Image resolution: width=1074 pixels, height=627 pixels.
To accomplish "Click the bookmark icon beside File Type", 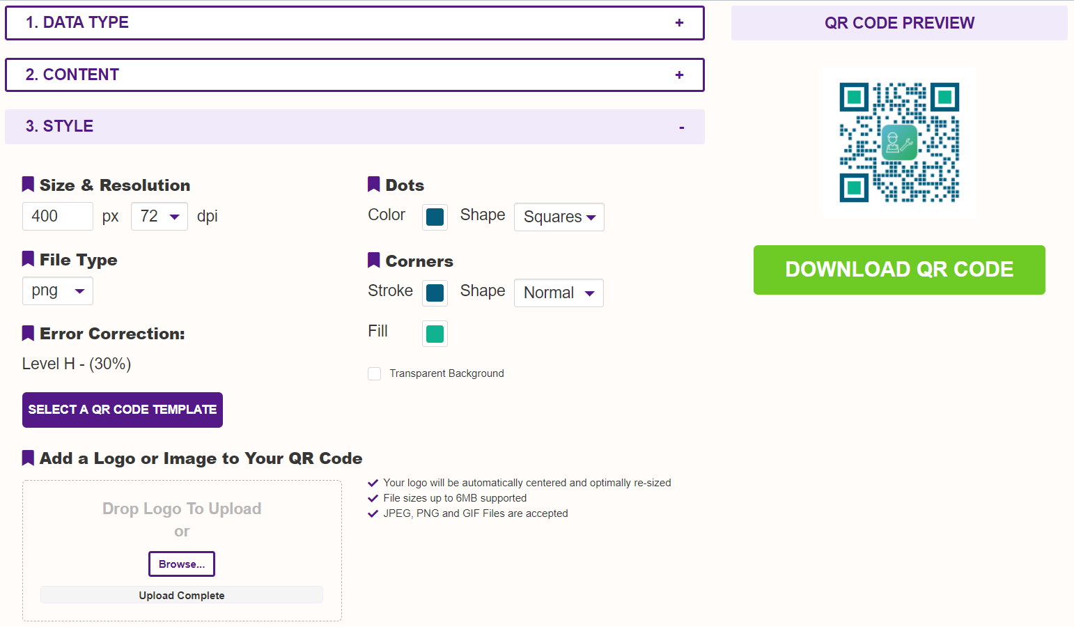I will [x=28, y=259].
